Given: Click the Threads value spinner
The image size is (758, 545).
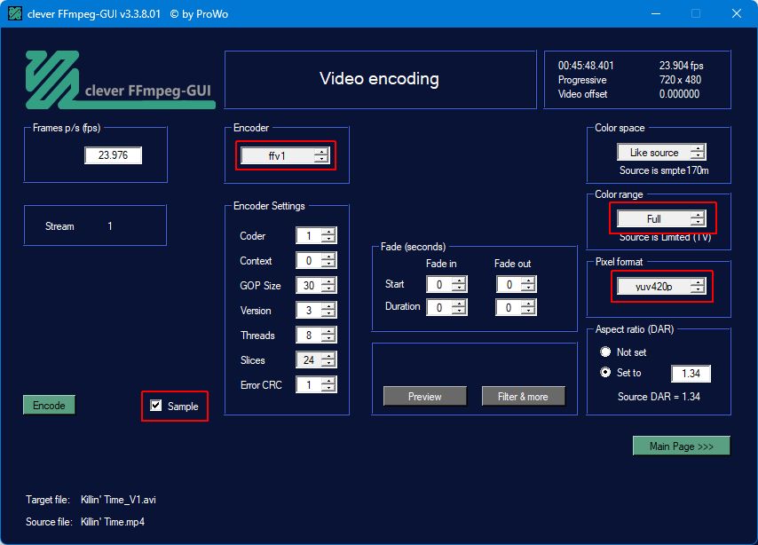Looking at the screenshot, I should click(316, 335).
